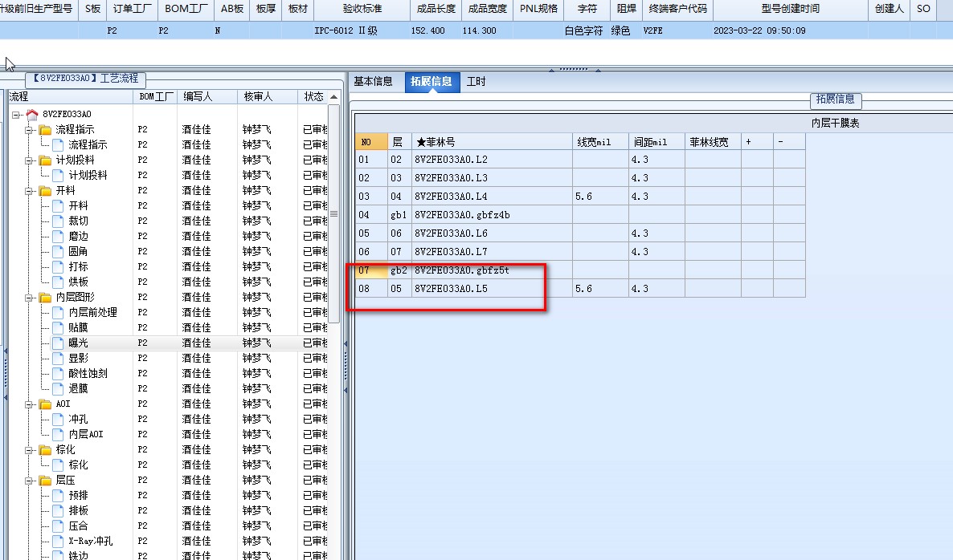Click the document icon beside 内层AOI

[x=58, y=434]
